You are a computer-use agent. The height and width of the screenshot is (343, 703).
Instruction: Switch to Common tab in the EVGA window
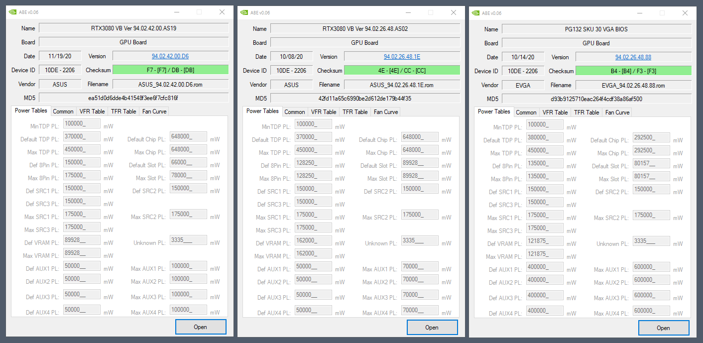[x=526, y=113]
